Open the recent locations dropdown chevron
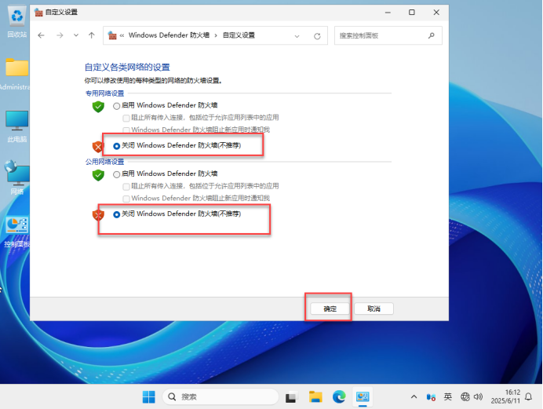 point(76,35)
